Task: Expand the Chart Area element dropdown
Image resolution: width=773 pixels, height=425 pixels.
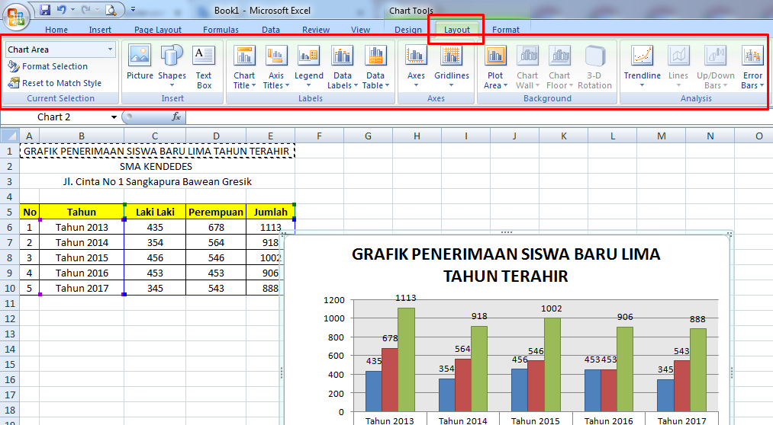Action: tap(111, 50)
